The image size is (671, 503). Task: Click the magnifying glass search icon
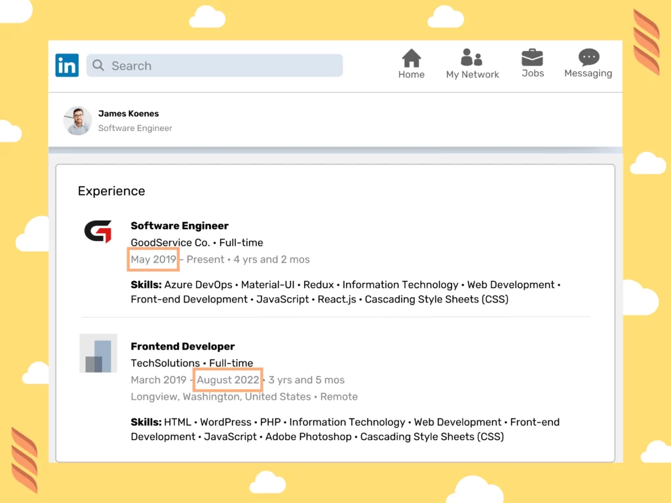point(98,65)
